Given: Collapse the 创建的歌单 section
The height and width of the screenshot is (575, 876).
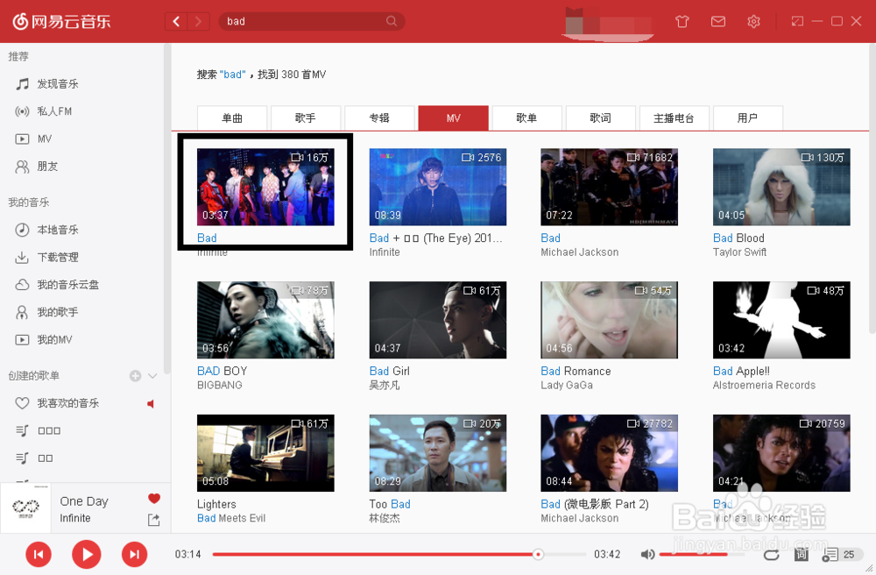Looking at the screenshot, I should [x=152, y=375].
